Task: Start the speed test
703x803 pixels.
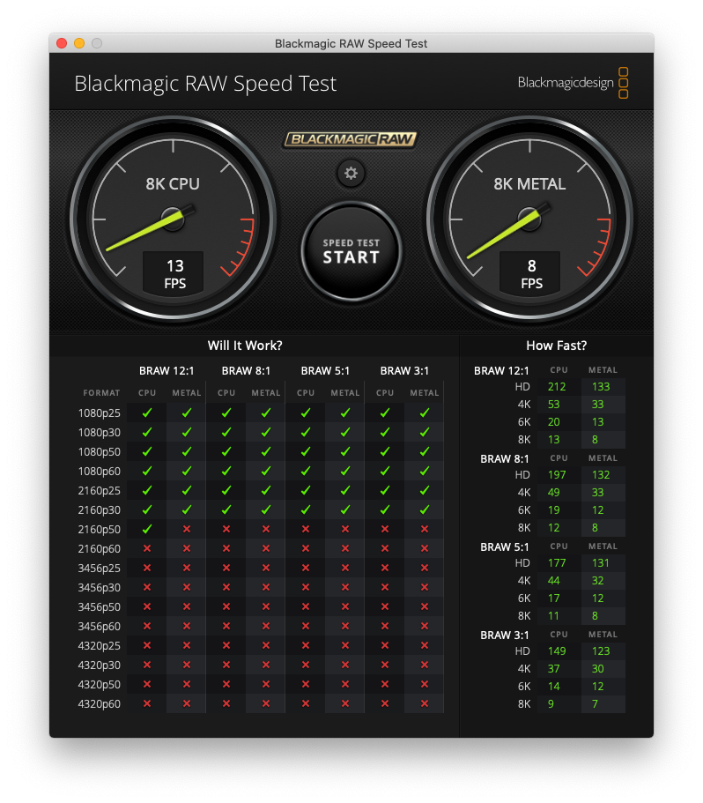Action: tap(351, 251)
